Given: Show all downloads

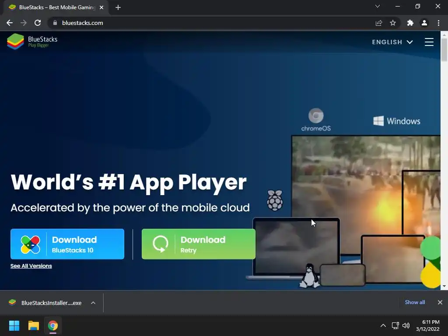Looking at the screenshot, I should tap(415, 302).
